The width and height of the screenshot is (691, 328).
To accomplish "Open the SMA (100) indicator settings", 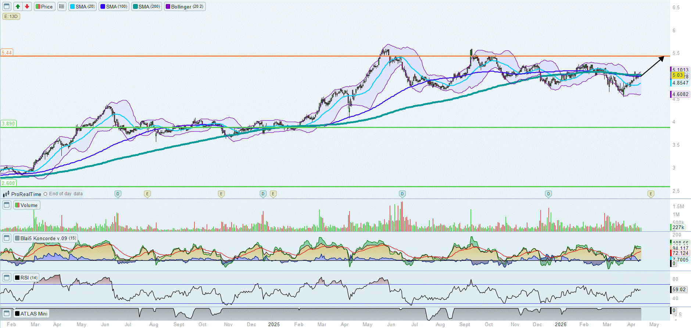I will pos(114,7).
